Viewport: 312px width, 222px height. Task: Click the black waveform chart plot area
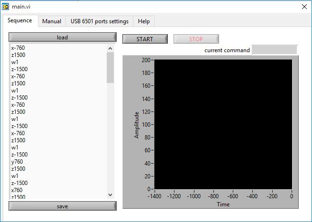[x=223, y=124]
